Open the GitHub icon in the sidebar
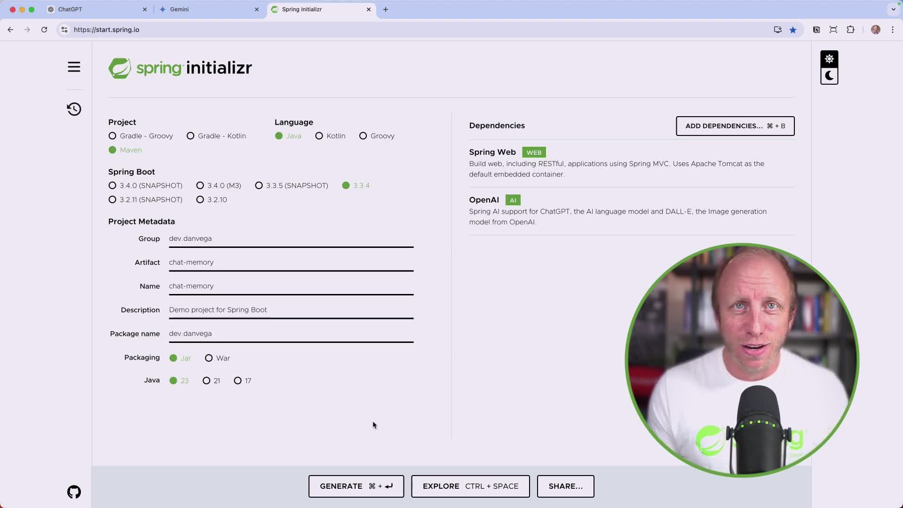 (74, 492)
